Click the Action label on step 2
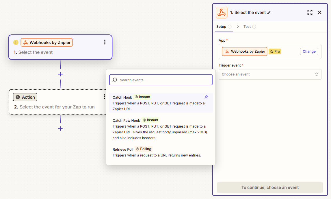Image resolution: width=331 pixels, height=199 pixels. 25,97
